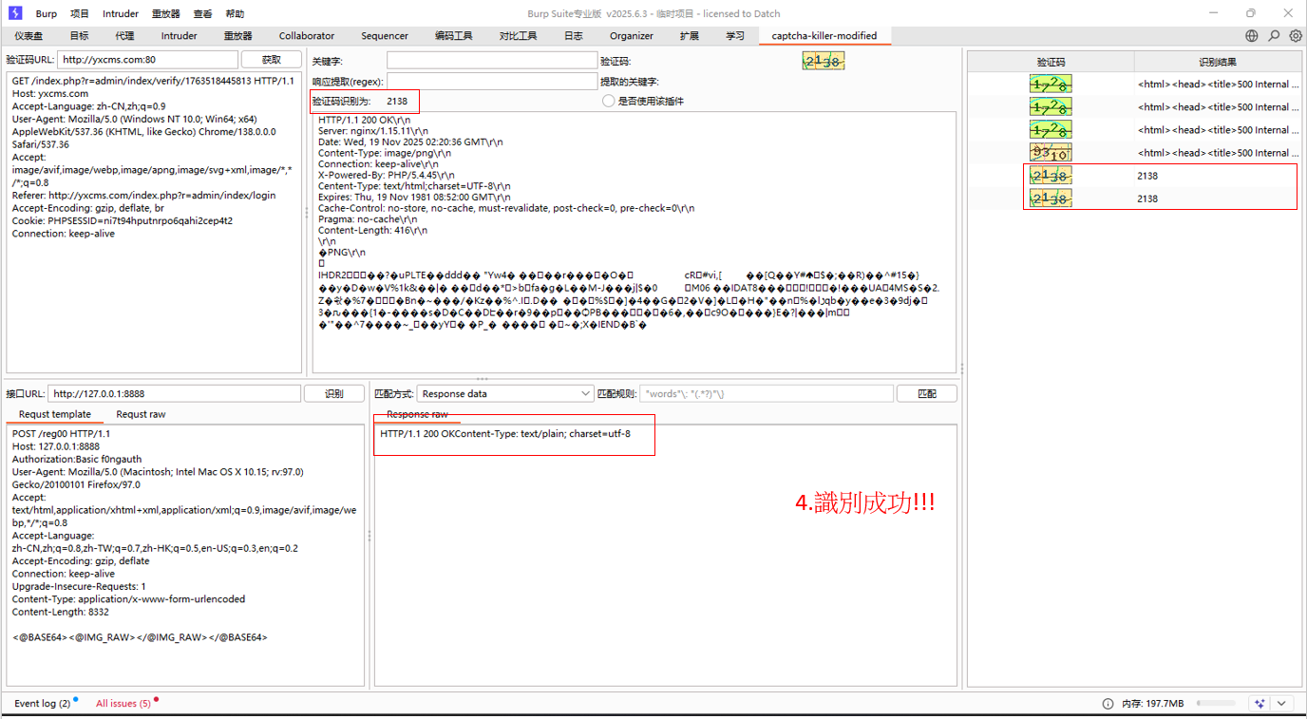1307x719 pixels.
Task: Click the captcha preview image next to 验证码 label
Action: [824, 61]
